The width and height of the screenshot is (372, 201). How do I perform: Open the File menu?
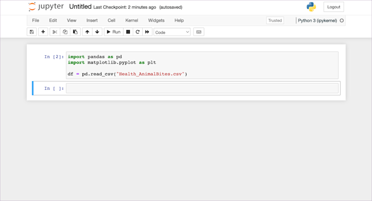36,21
